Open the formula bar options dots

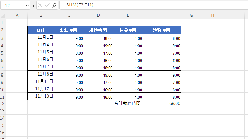click(33, 5)
